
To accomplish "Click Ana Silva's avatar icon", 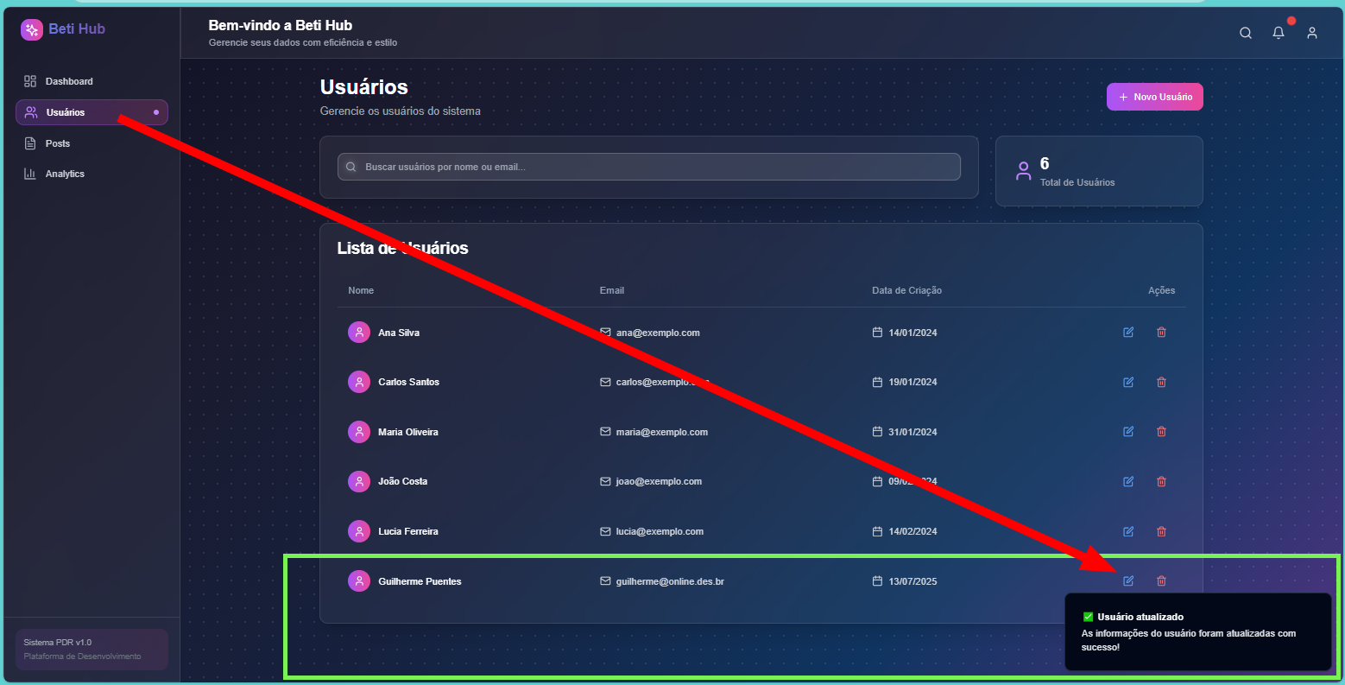I will [x=359, y=332].
